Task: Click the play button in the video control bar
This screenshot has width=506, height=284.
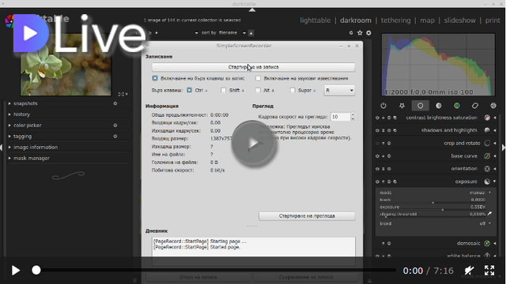Action: click(16, 270)
